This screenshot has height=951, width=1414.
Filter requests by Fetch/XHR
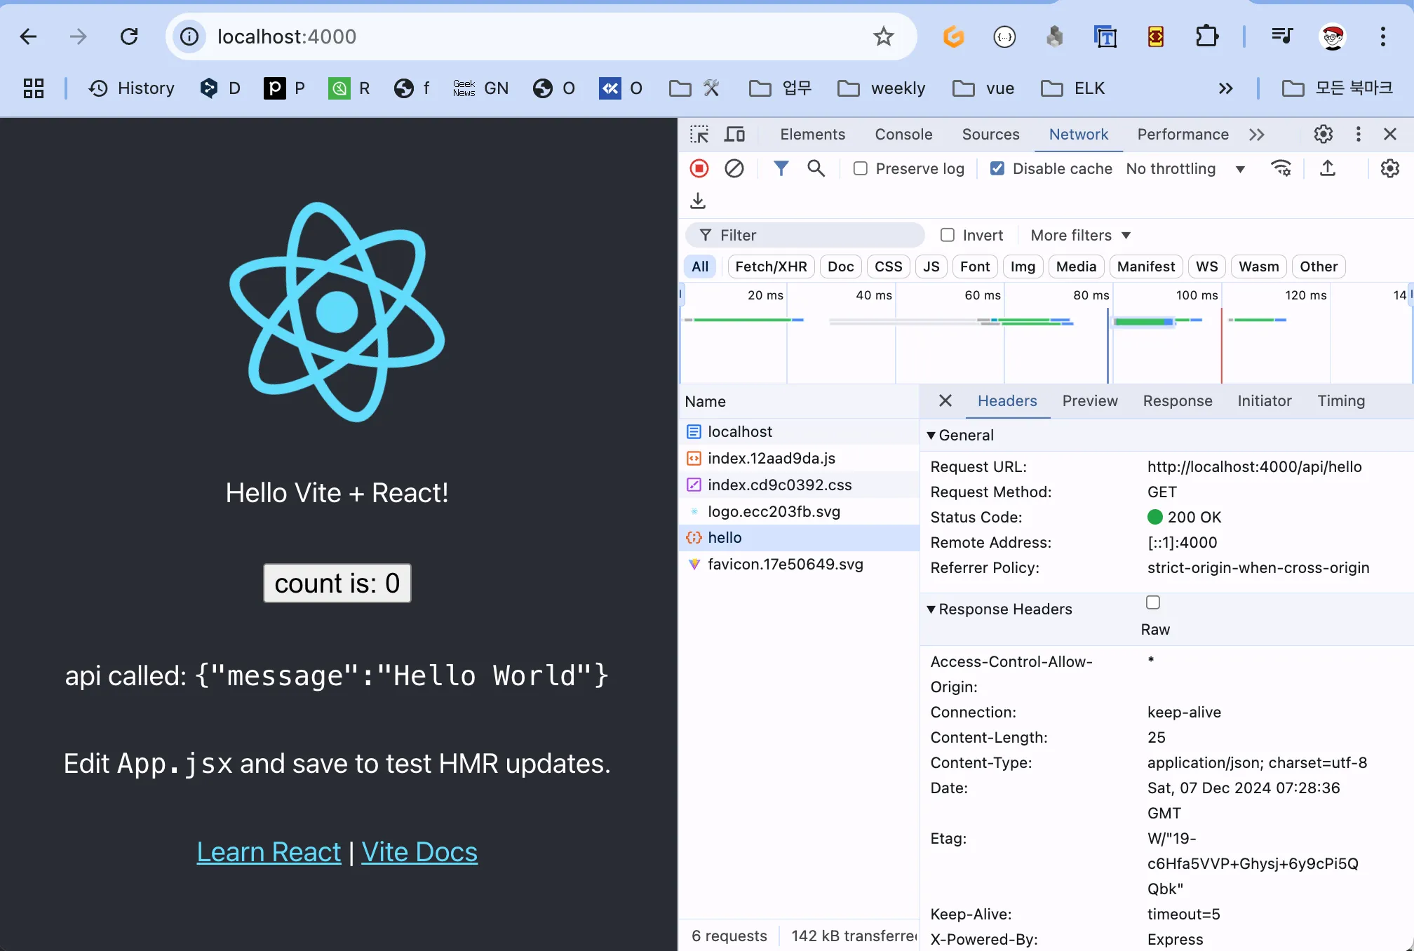(771, 267)
